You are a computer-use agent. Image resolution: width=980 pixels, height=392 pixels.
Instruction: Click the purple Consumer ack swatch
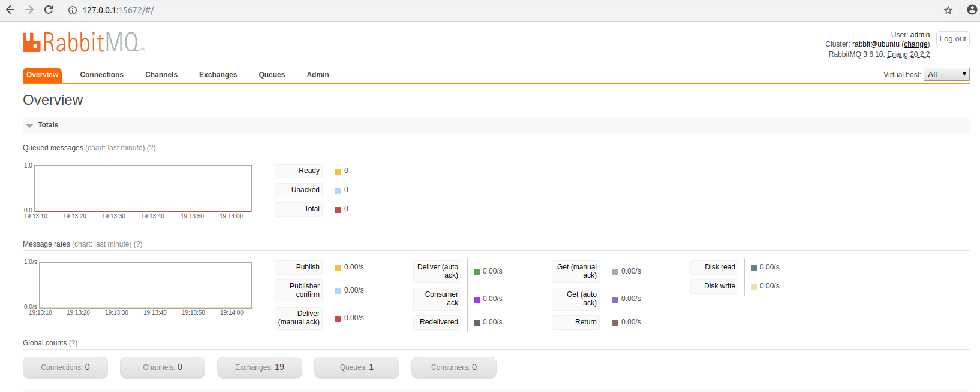477,300
